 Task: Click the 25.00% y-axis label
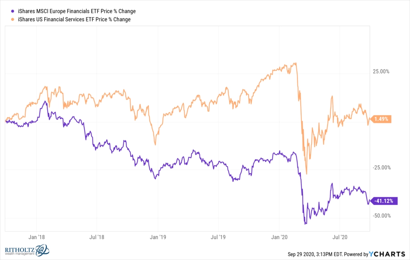(x=381, y=71)
